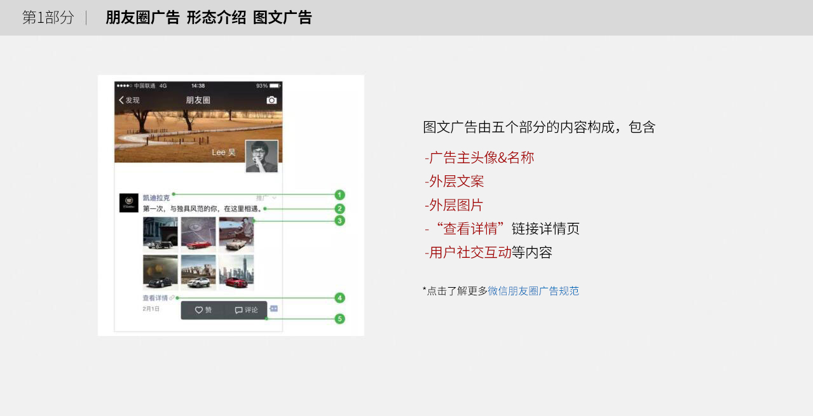
Task: Click the red text 用户社交互动
Action: 470,252
